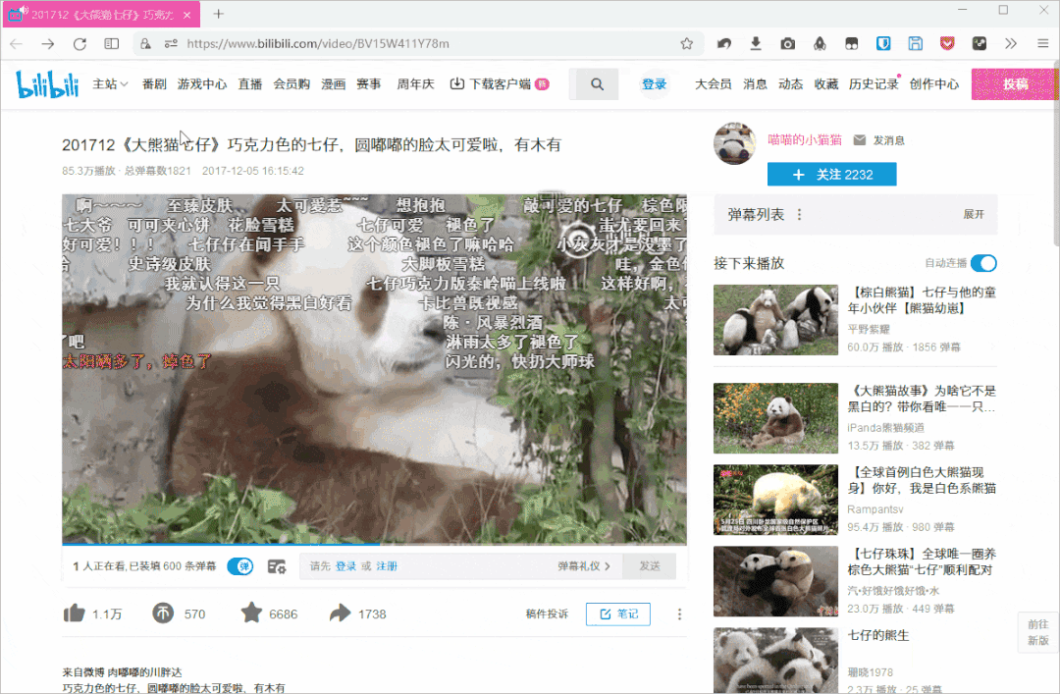This screenshot has width=1060, height=694.
Task: Open 弹幕礼仪 chevron link
Action: point(584,566)
